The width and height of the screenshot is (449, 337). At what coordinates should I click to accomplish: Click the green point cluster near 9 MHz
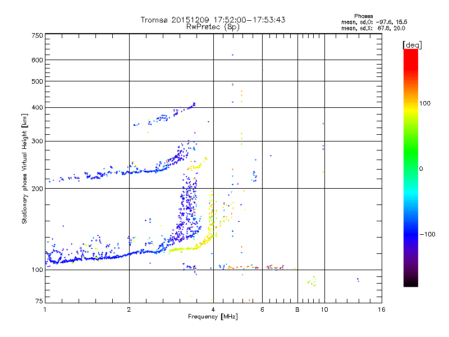(x=312, y=281)
